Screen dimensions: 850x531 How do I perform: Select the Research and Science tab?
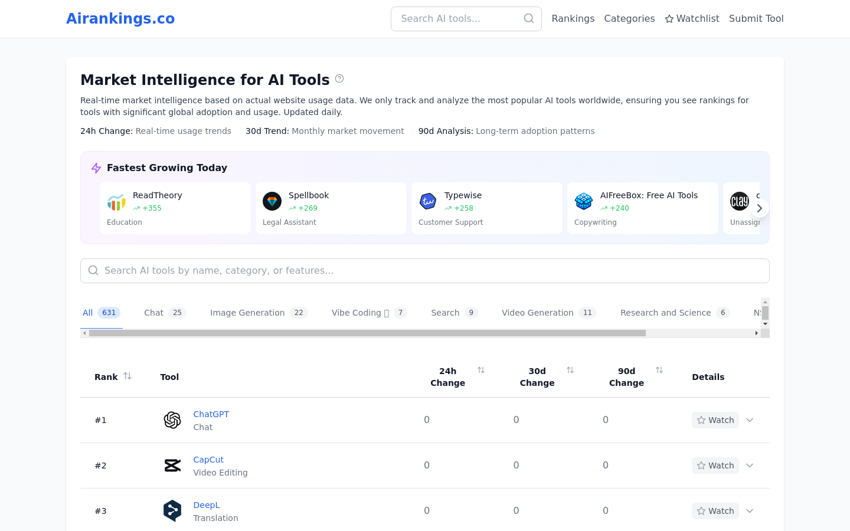click(675, 313)
